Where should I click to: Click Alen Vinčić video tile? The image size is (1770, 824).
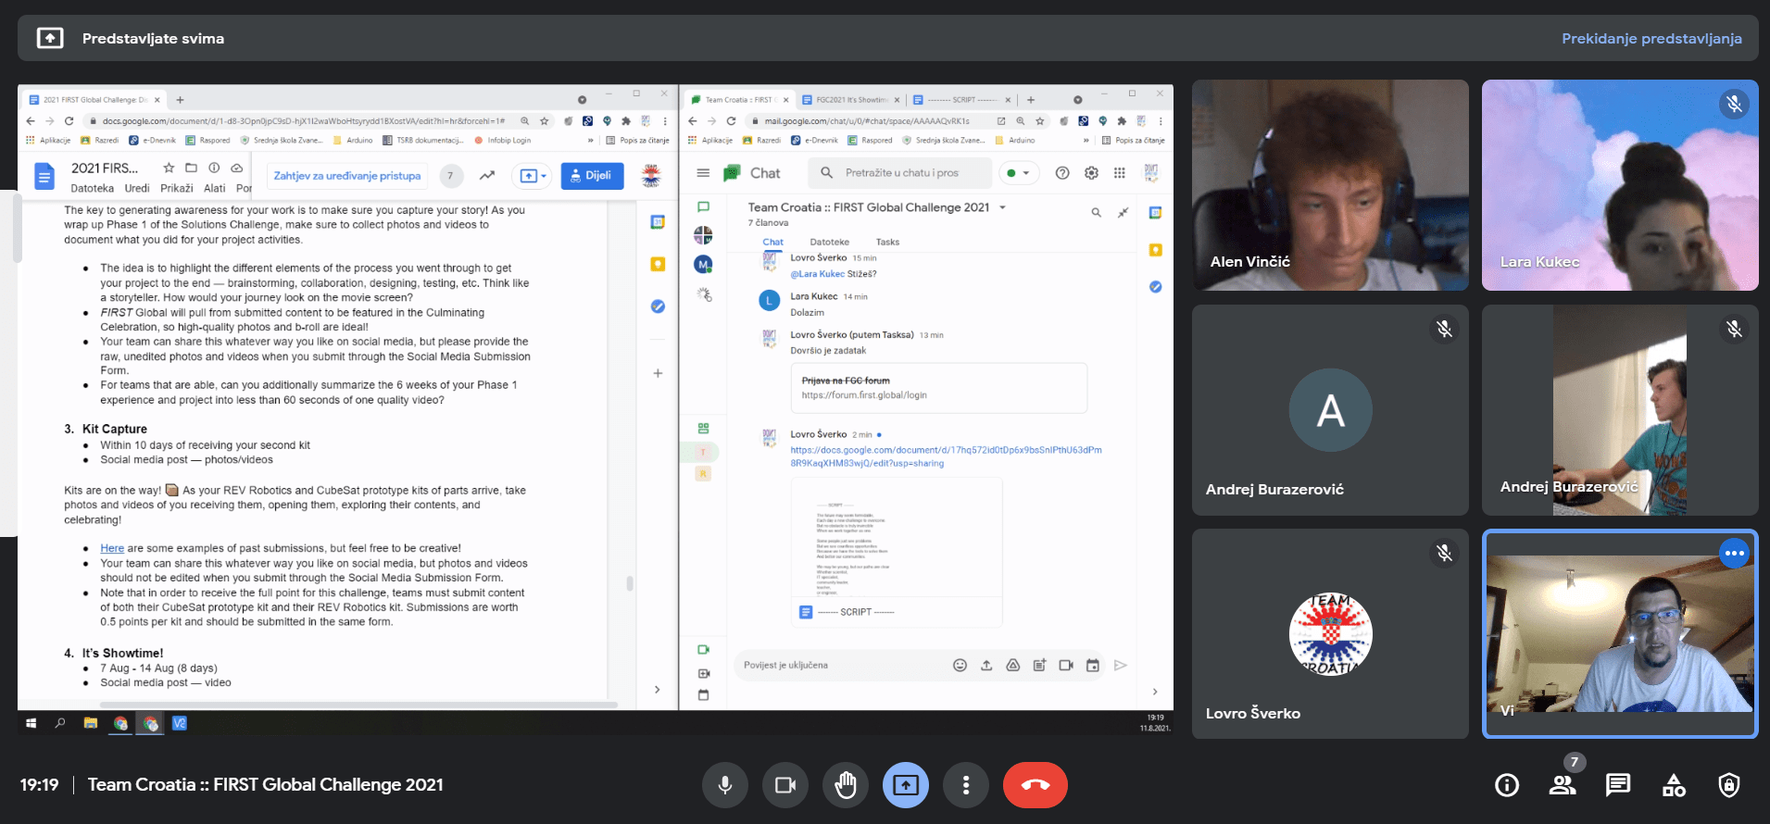click(1330, 185)
